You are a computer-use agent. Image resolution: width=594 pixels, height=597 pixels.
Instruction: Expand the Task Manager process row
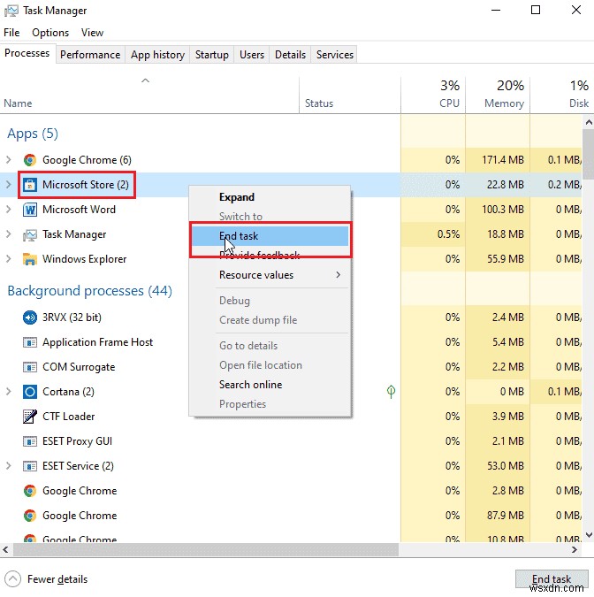point(8,233)
